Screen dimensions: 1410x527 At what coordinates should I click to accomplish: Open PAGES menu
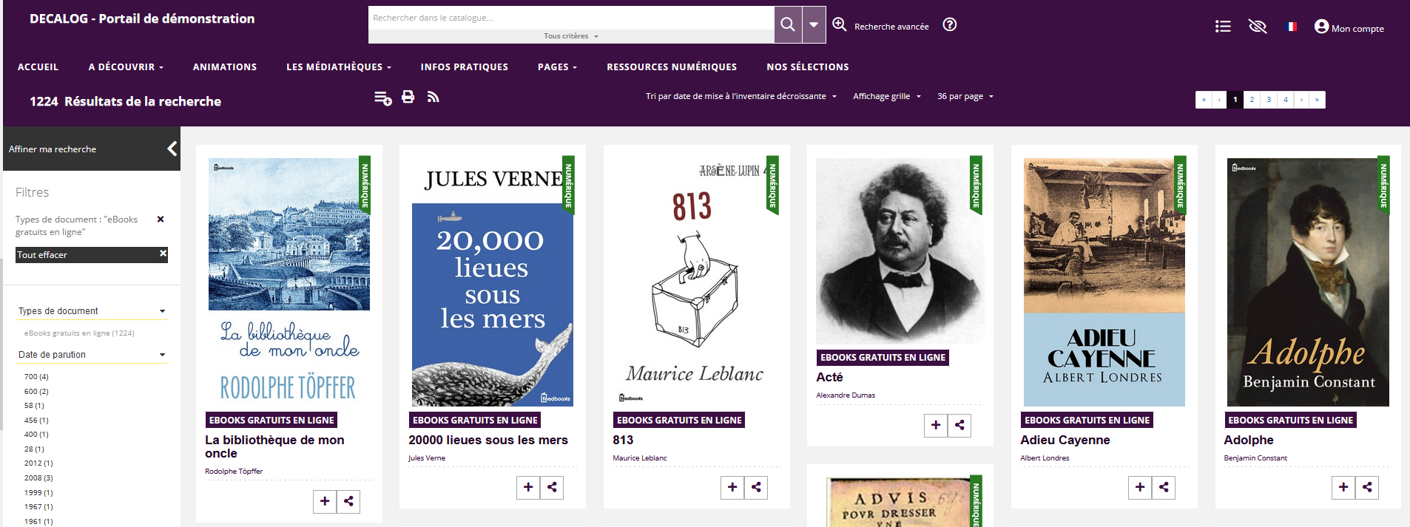(557, 67)
